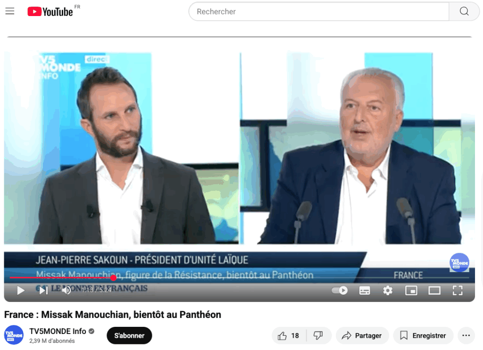Screen dimensions: 483x350
Task: Dislike the video with thumbs down
Action: (318, 335)
